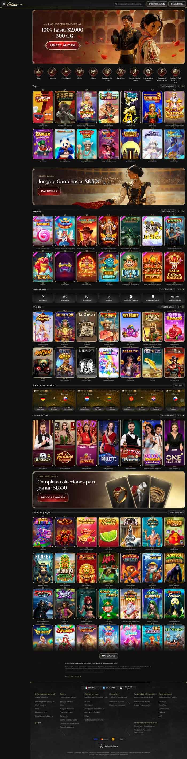The image size is (187, 759).
Task: Select the Pragmatic provider tab
Action: click(43, 298)
